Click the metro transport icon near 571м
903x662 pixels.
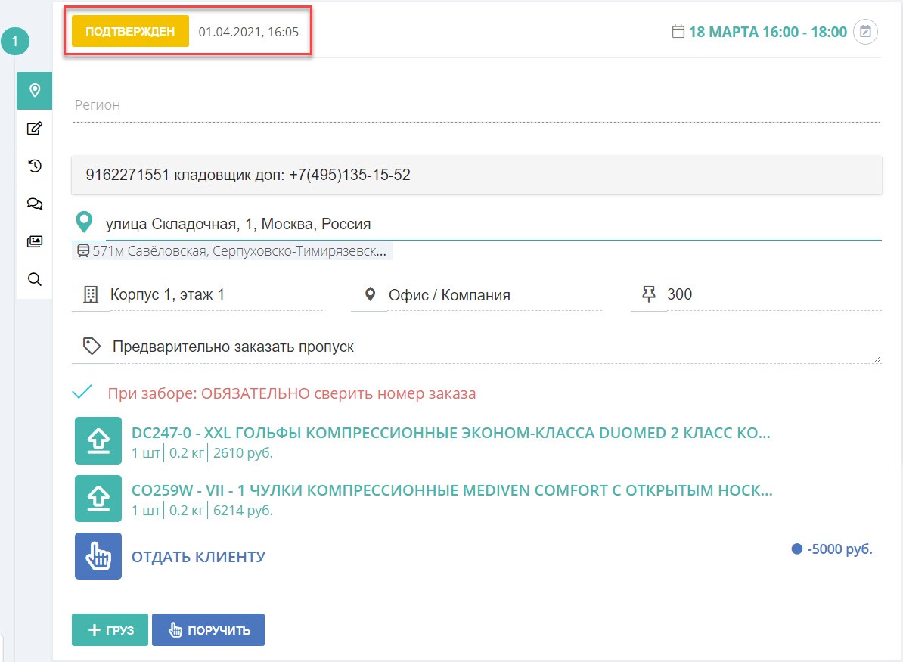(x=83, y=251)
